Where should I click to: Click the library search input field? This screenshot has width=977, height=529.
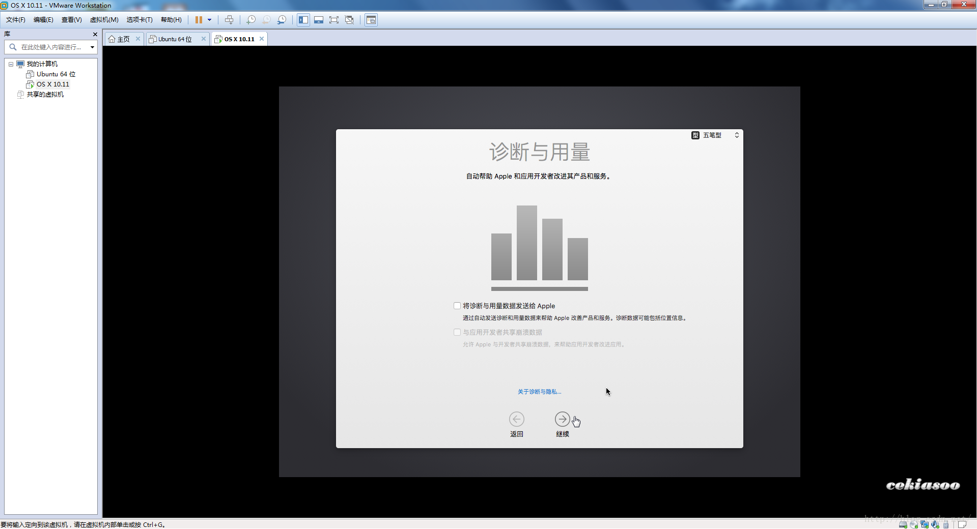click(x=51, y=47)
